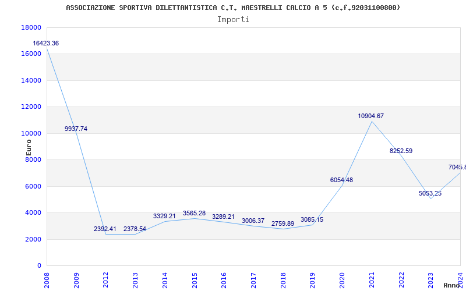The image size is (466, 291).
Task: Click the 6054.48 data label
Action: point(341,180)
